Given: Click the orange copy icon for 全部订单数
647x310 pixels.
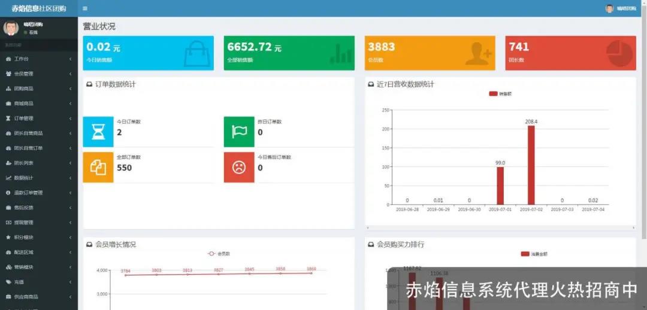Looking at the screenshot, I should 98,167.
